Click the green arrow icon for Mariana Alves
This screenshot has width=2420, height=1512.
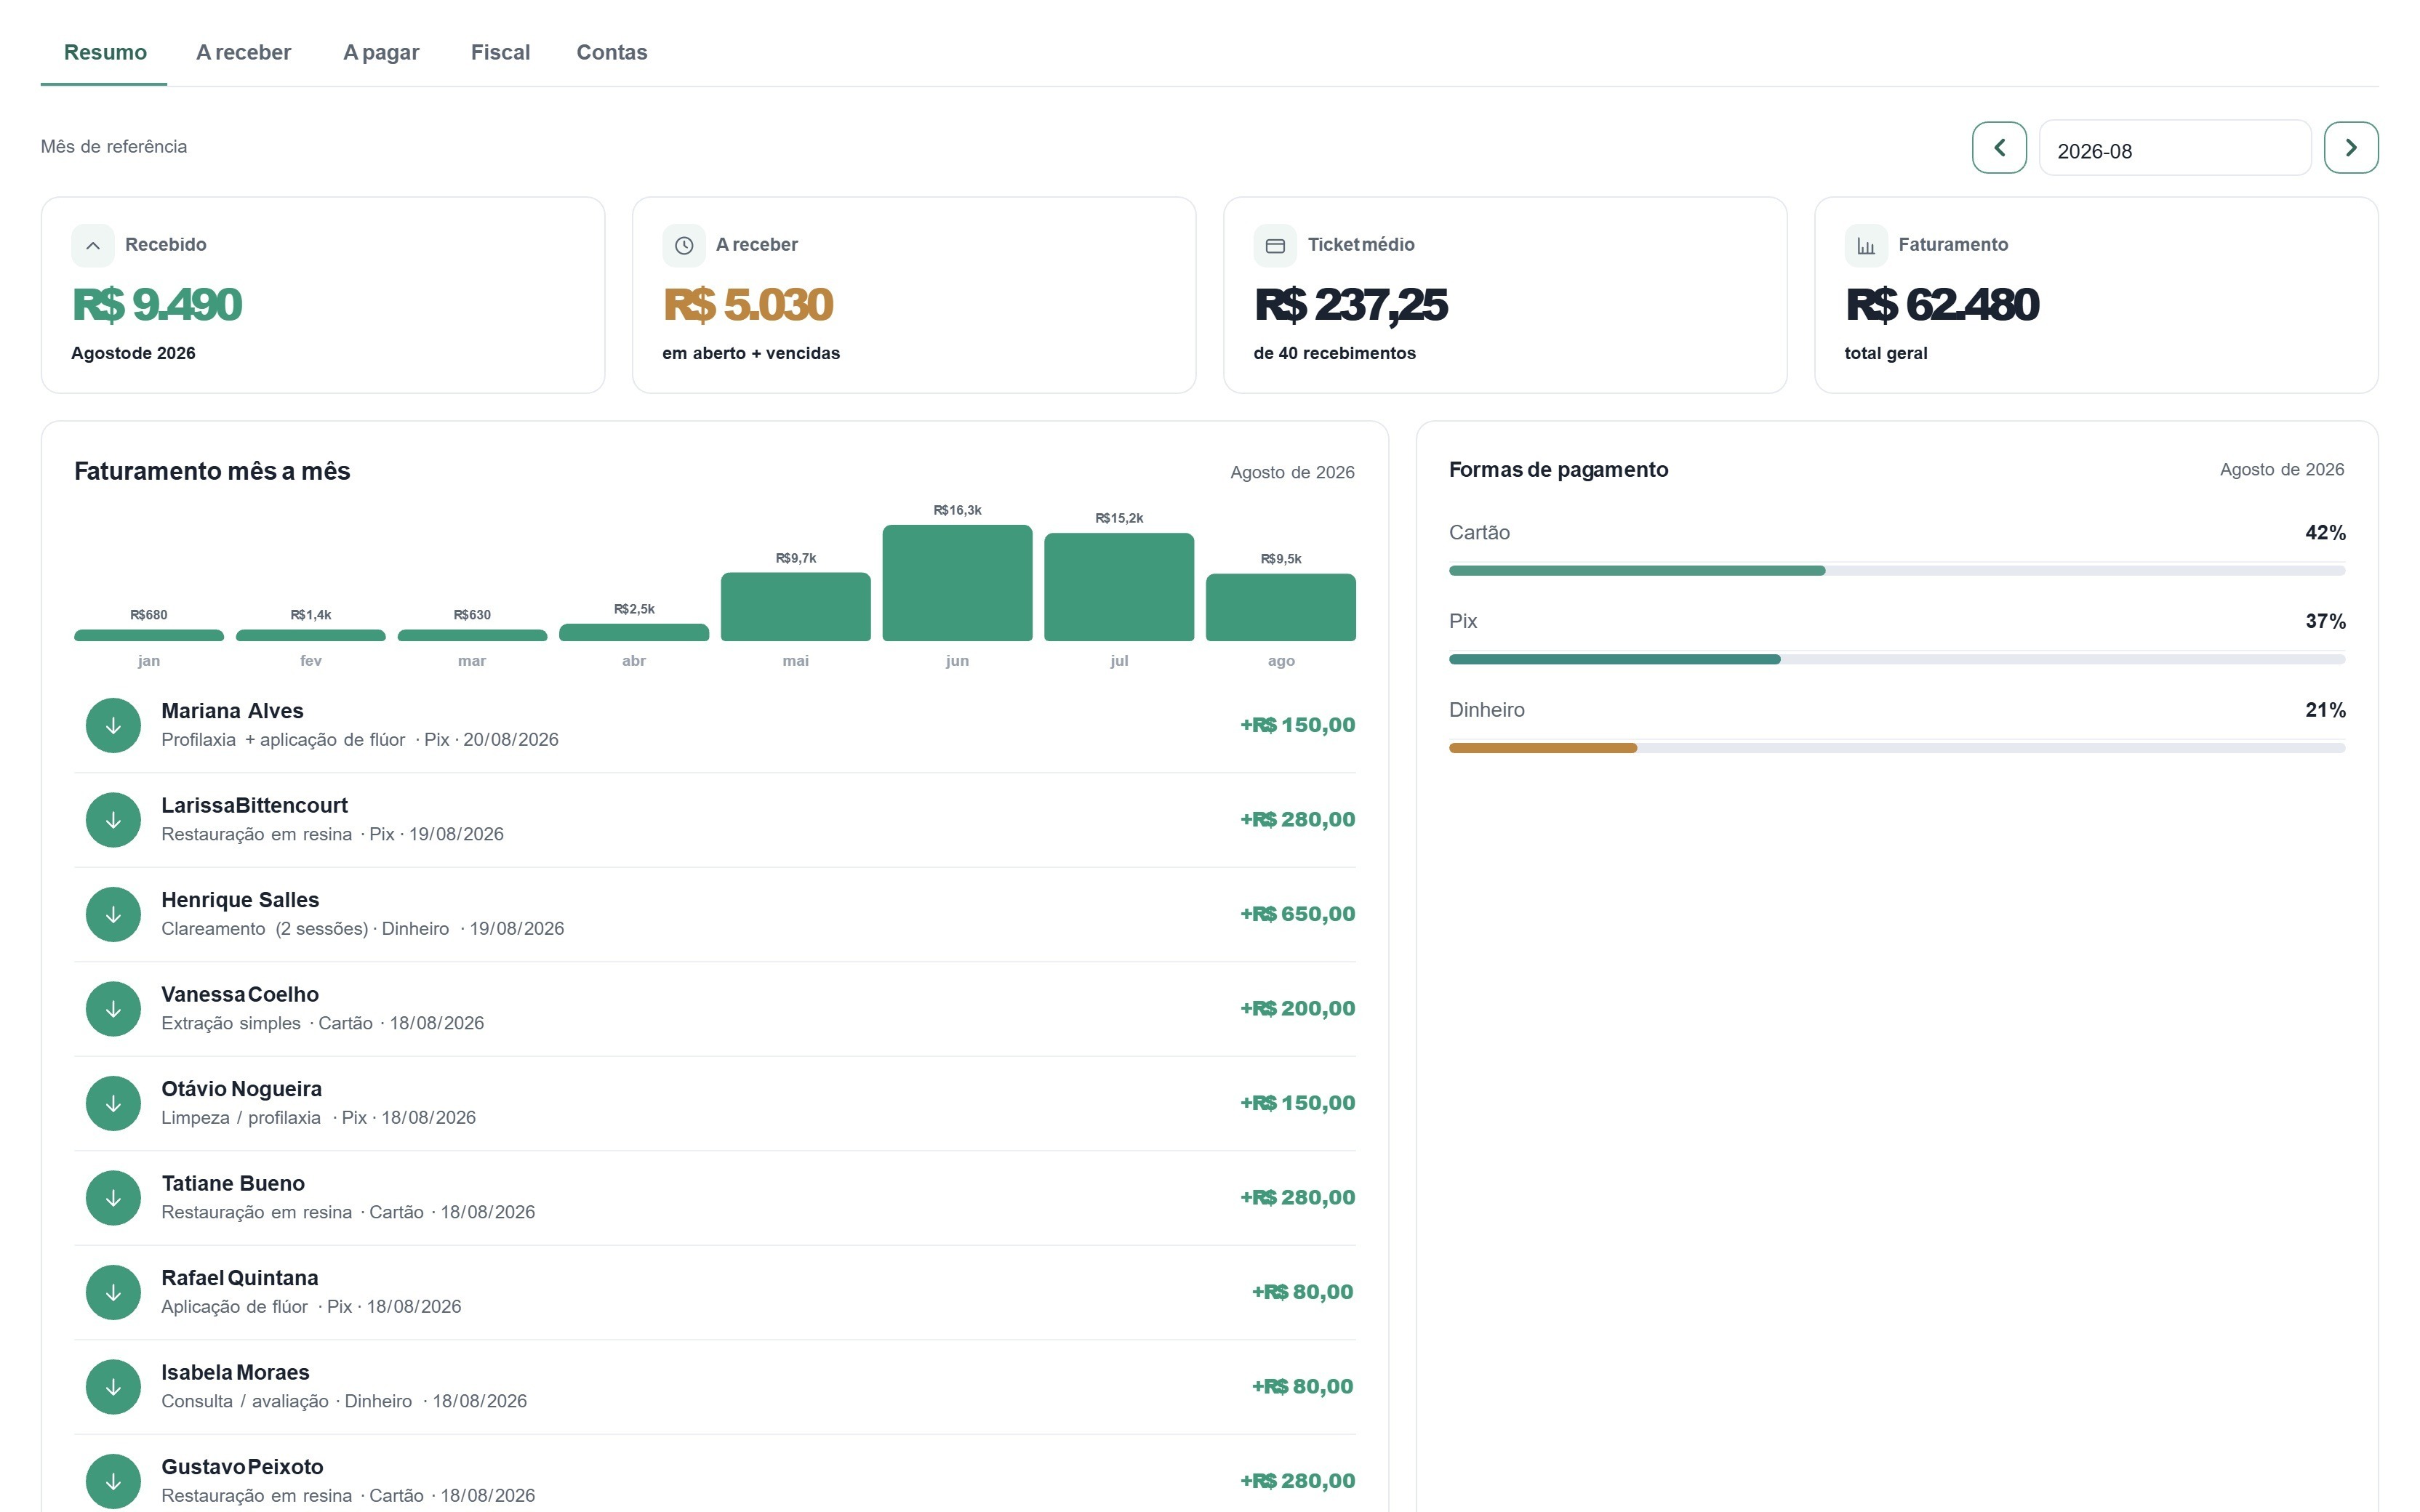pyautogui.click(x=113, y=725)
